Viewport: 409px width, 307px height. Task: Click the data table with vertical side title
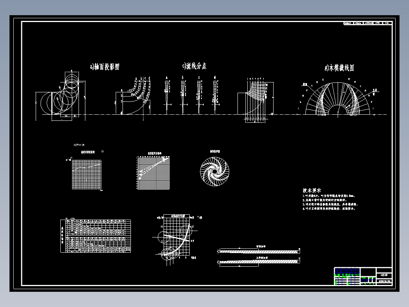coord(96,236)
